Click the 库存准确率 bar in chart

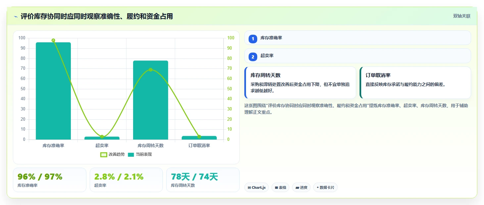point(53,91)
